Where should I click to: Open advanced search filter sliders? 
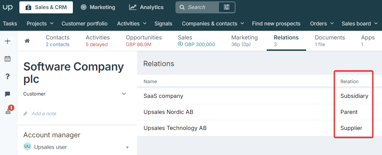click(227, 7)
